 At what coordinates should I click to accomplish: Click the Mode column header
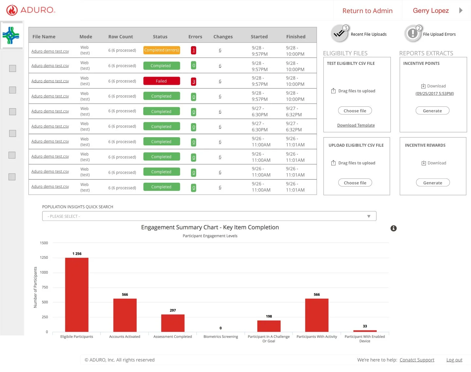(86, 37)
